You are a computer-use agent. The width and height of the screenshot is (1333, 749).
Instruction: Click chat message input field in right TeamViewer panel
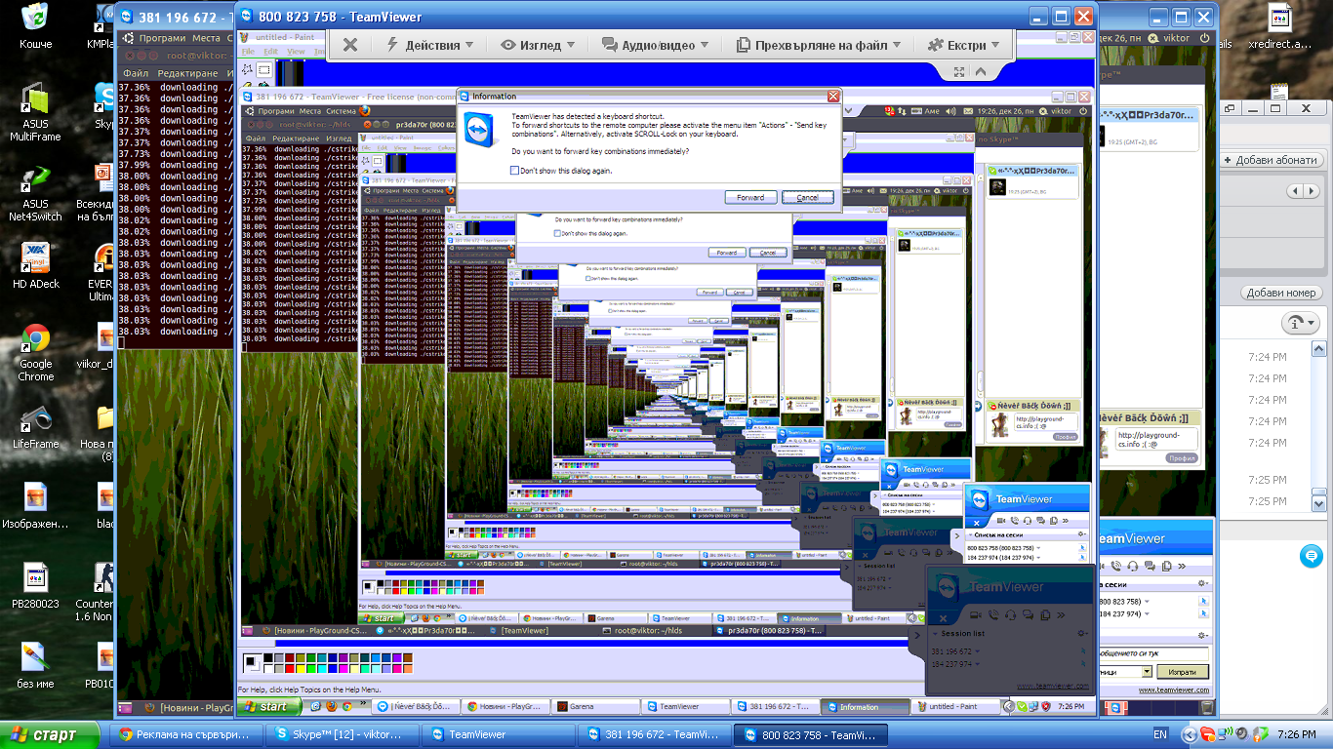click(1154, 653)
